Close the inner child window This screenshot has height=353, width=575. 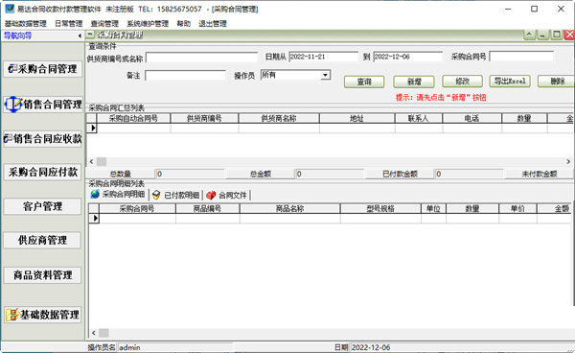pyautogui.click(x=569, y=35)
